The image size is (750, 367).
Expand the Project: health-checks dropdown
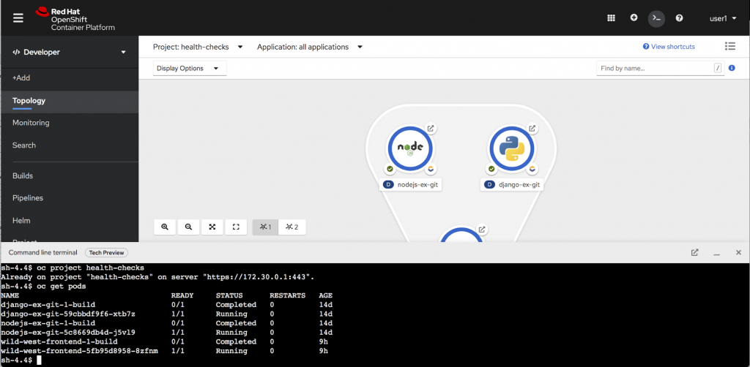click(x=198, y=47)
